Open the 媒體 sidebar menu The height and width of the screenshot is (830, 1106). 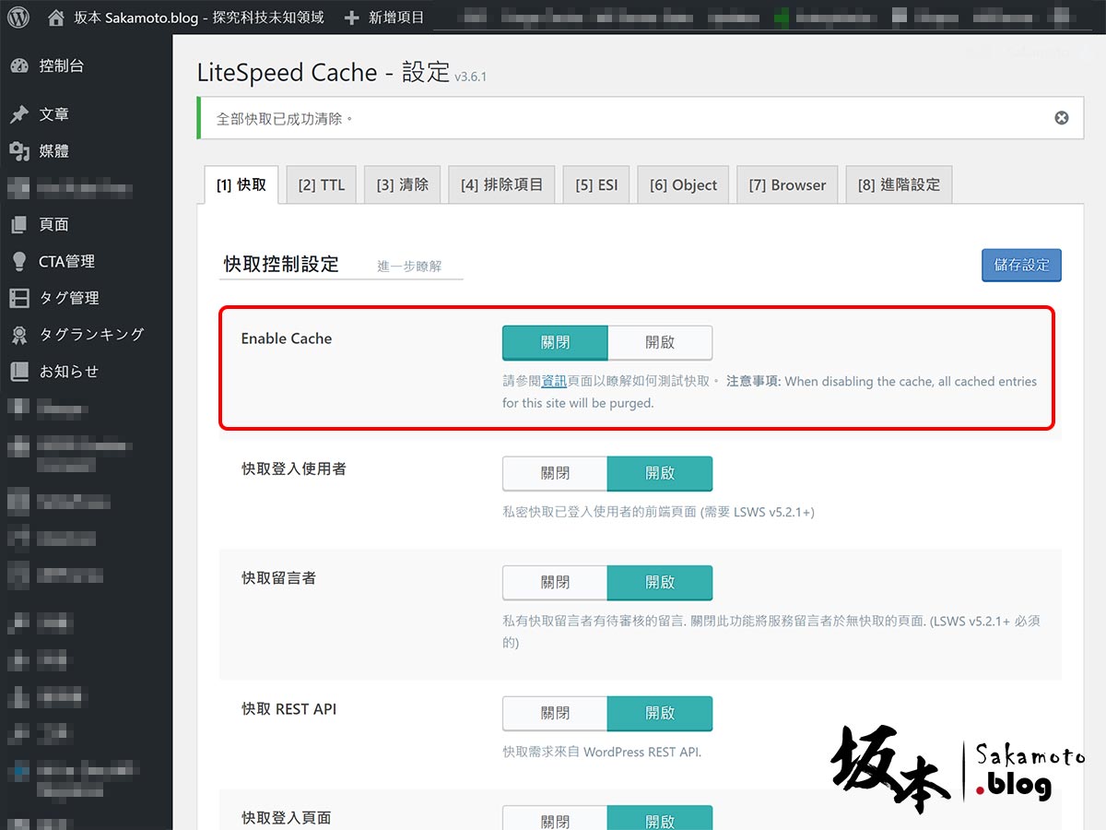point(54,151)
